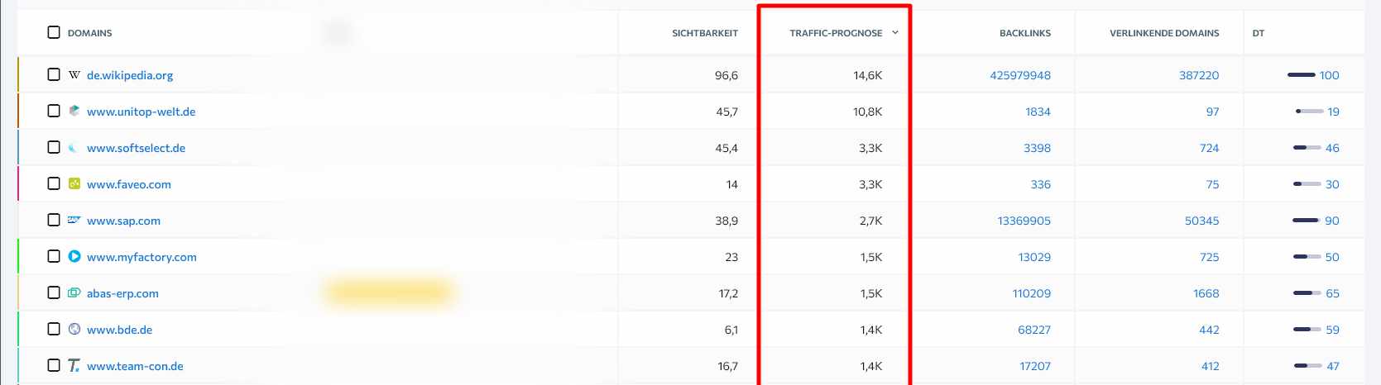The width and height of the screenshot is (1381, 385).
Task: Click the softselect.de favicon icon
Action: tap(74, 147)
